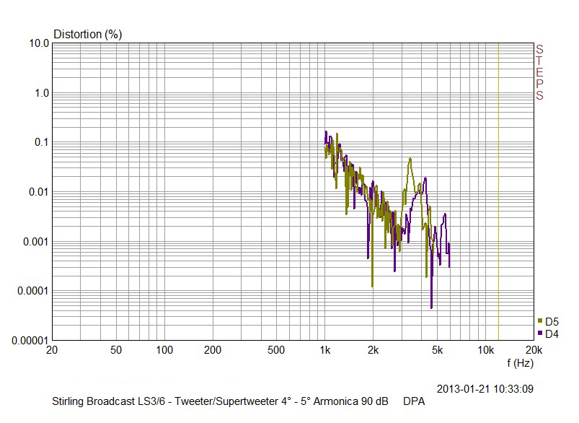Click the 200 frequency tick label
This screenshot has height=423, width=579.
[212, 350]
